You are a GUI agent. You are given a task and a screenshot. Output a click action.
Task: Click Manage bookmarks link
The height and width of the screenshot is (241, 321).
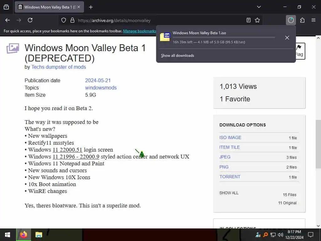point(139,31)
